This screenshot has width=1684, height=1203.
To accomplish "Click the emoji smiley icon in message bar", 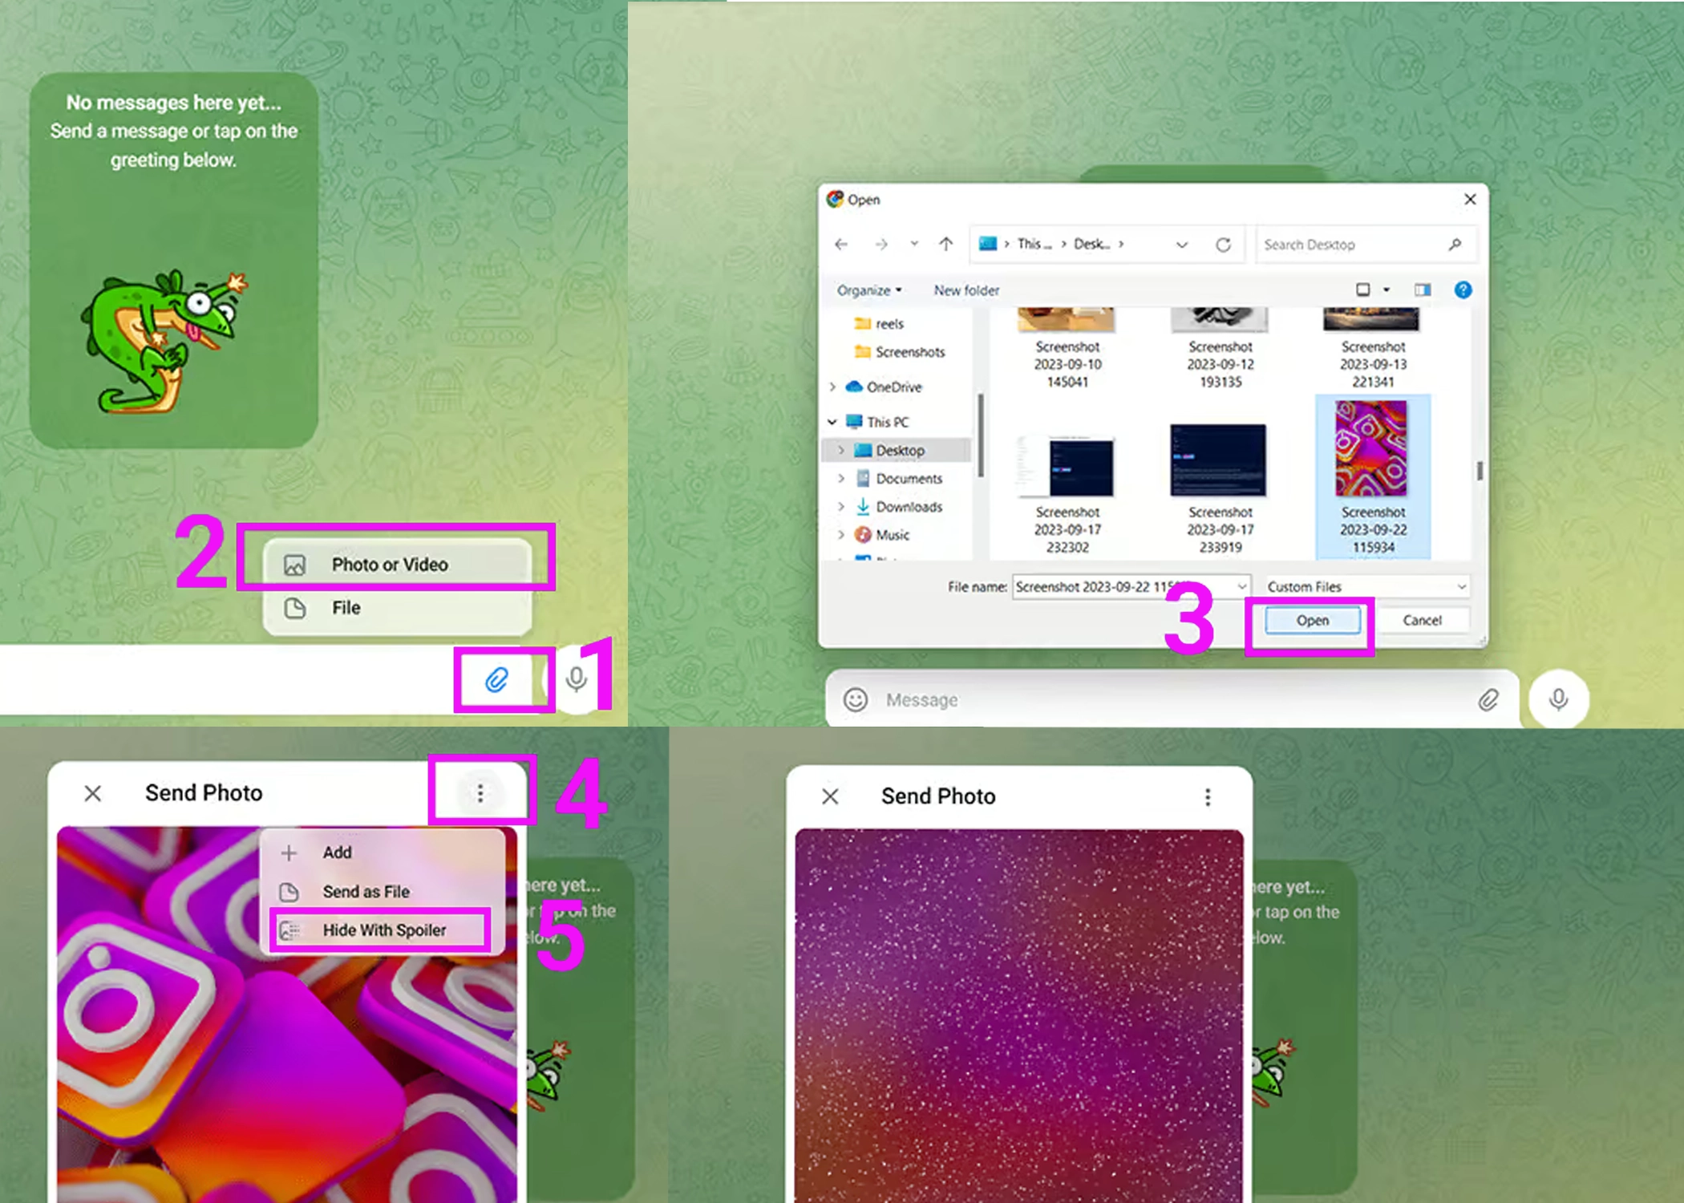I will (x=856, y=700).
